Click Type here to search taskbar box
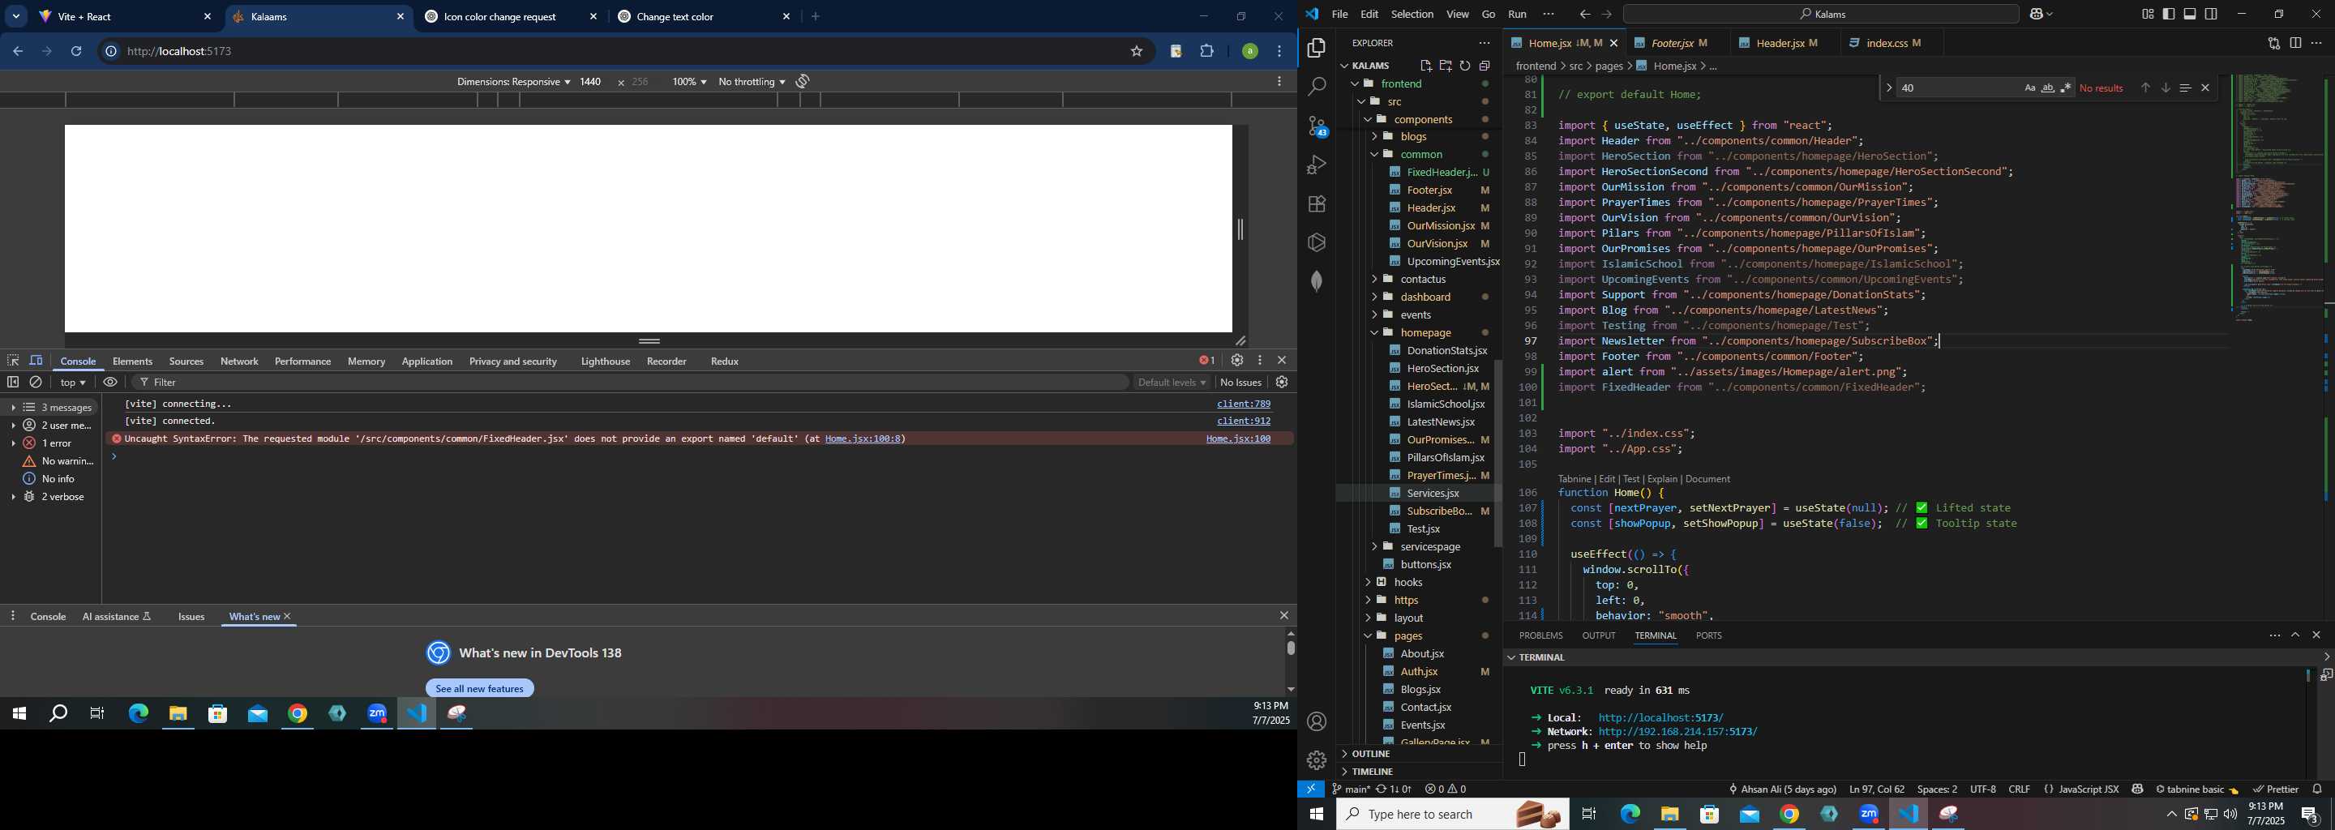Screen dimensions: 2335x830 1452,814
